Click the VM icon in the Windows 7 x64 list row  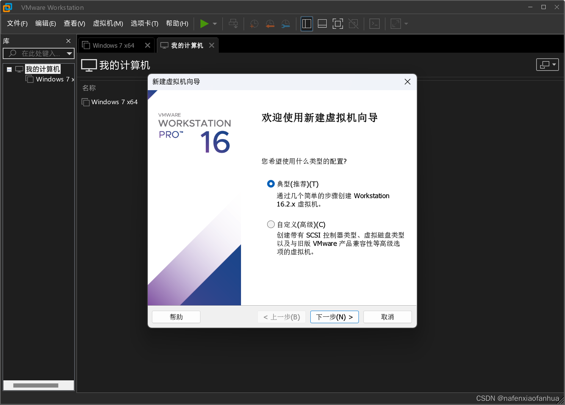(x=86, y=102)
